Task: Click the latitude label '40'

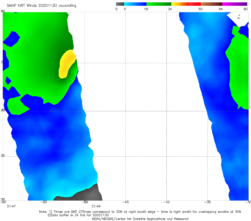Action: click(3, 11)
